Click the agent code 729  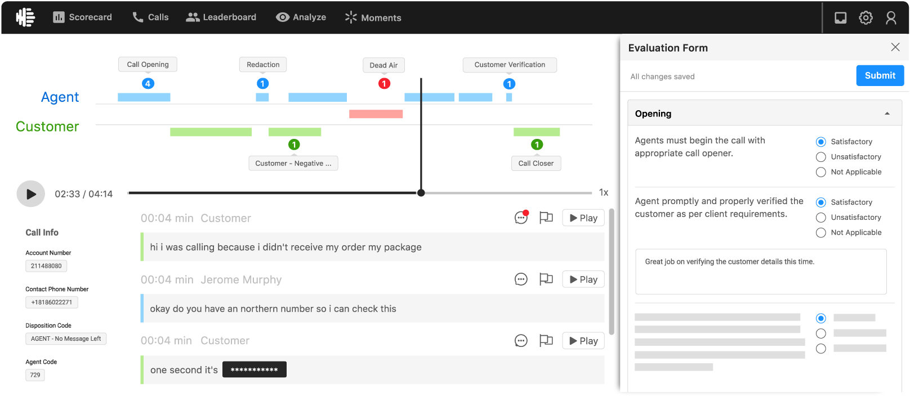coord(35,375)
